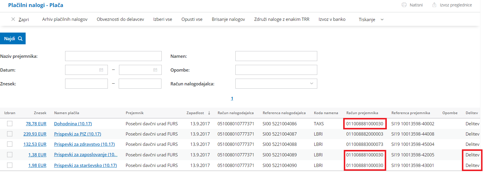Click the second Znesek input field
This screenshot has height=174, width=484.
coord(140,84)
